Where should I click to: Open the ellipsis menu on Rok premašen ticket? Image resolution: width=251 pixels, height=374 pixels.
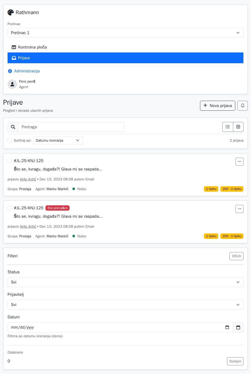[239, 209]
